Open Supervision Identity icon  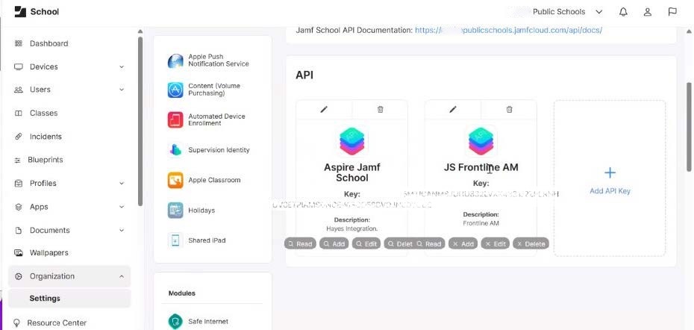tap(175, 150)
